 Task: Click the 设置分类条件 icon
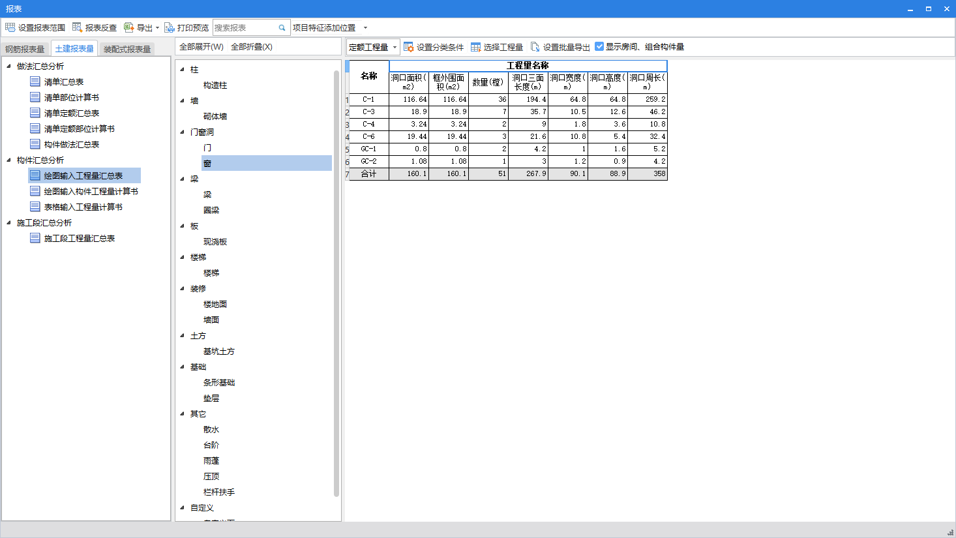(x=408, y=47)
